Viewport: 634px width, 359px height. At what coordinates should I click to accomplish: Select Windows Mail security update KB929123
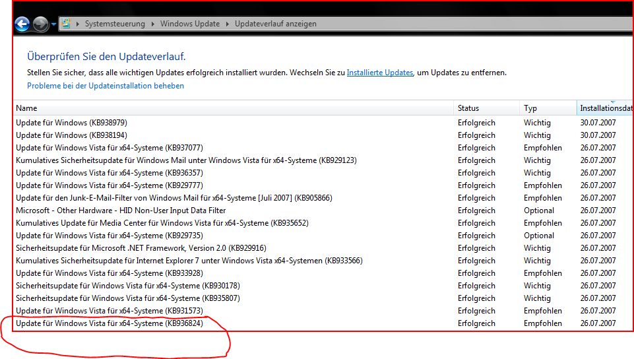(x=323, y=160)
